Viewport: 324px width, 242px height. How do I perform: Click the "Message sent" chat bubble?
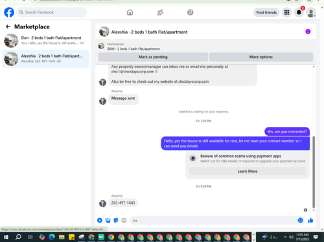(123, 99)
